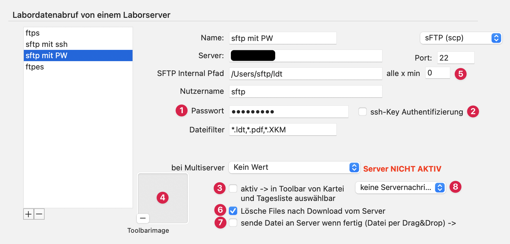Open the sFTP (scp) protocol dropdown
This screenshot has width=510, height=244.
click(x=461, y=38)
